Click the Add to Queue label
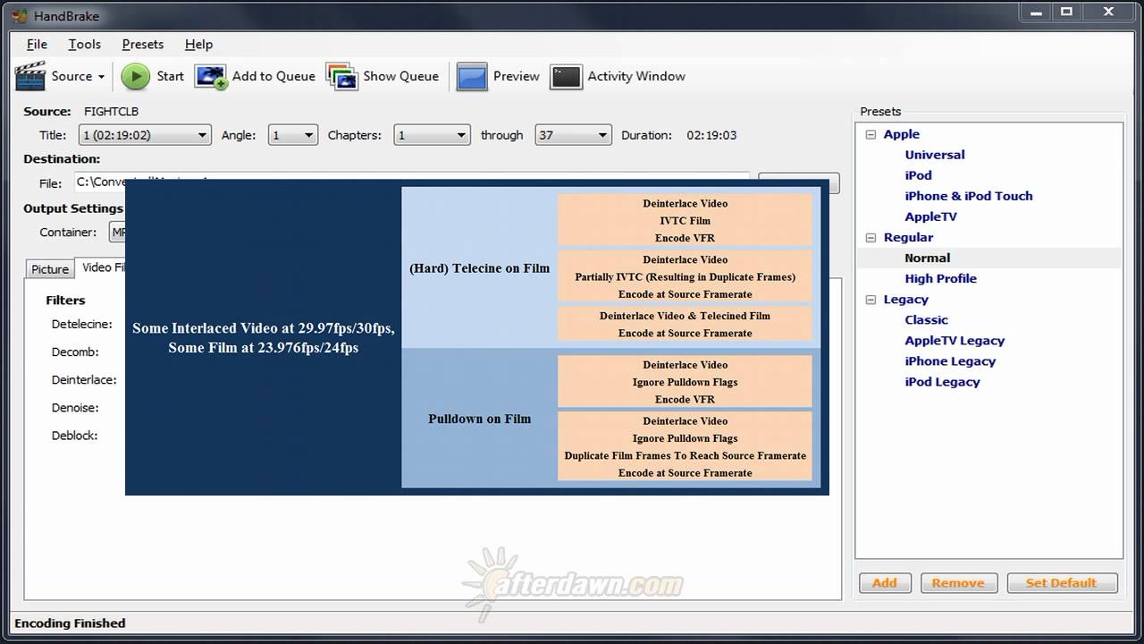The height and width of the screenshot is (644, 1144). pyautogui.click(x=273, y=76)
